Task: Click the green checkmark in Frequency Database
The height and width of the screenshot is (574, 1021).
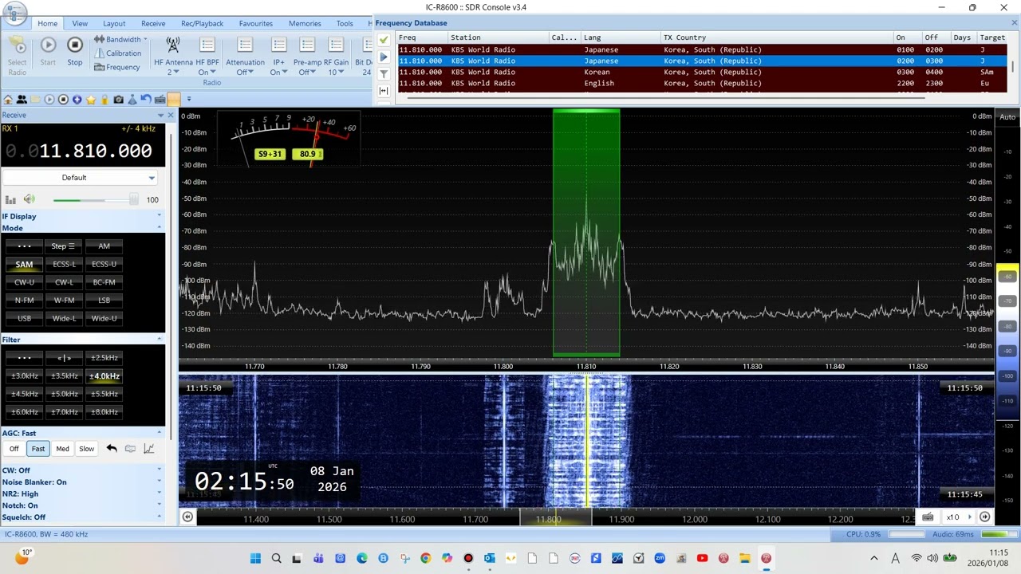Action: (x=384, y=40)
